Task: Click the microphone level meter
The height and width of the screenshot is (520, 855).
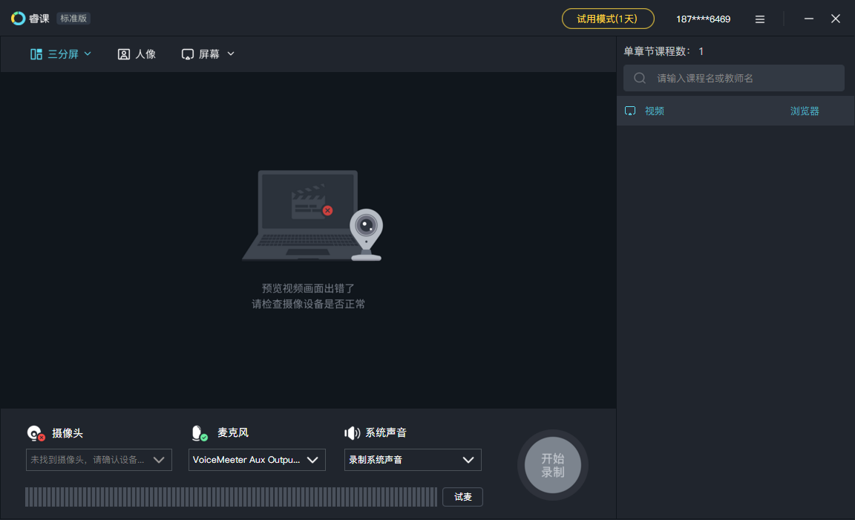Action: pos(230,496)
